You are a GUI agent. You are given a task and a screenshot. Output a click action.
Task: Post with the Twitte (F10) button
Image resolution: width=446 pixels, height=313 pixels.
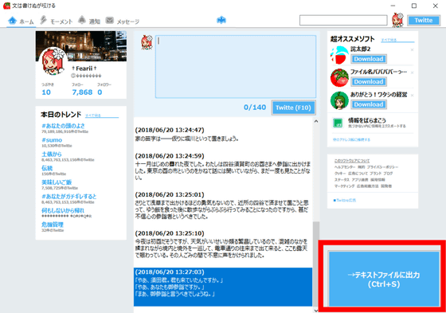coord(293,108)
